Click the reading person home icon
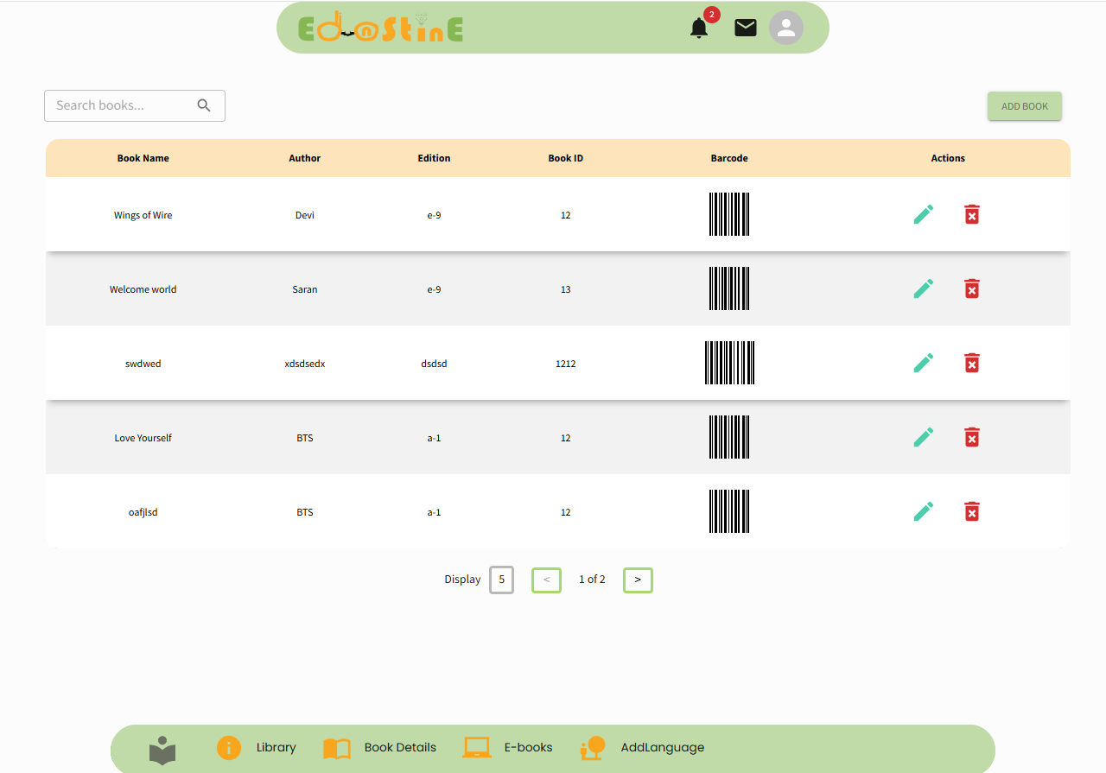The height and width of the screenshot is (773, 1106). point(162,750)
